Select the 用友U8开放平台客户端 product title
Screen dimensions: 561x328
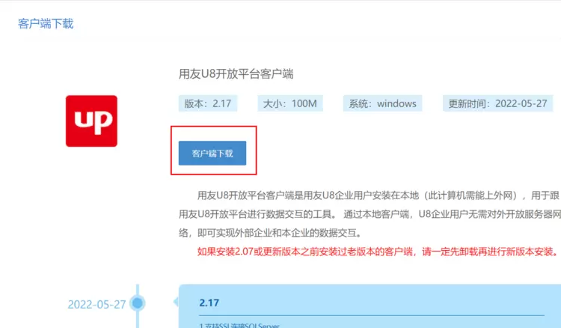tap(236, 74)
